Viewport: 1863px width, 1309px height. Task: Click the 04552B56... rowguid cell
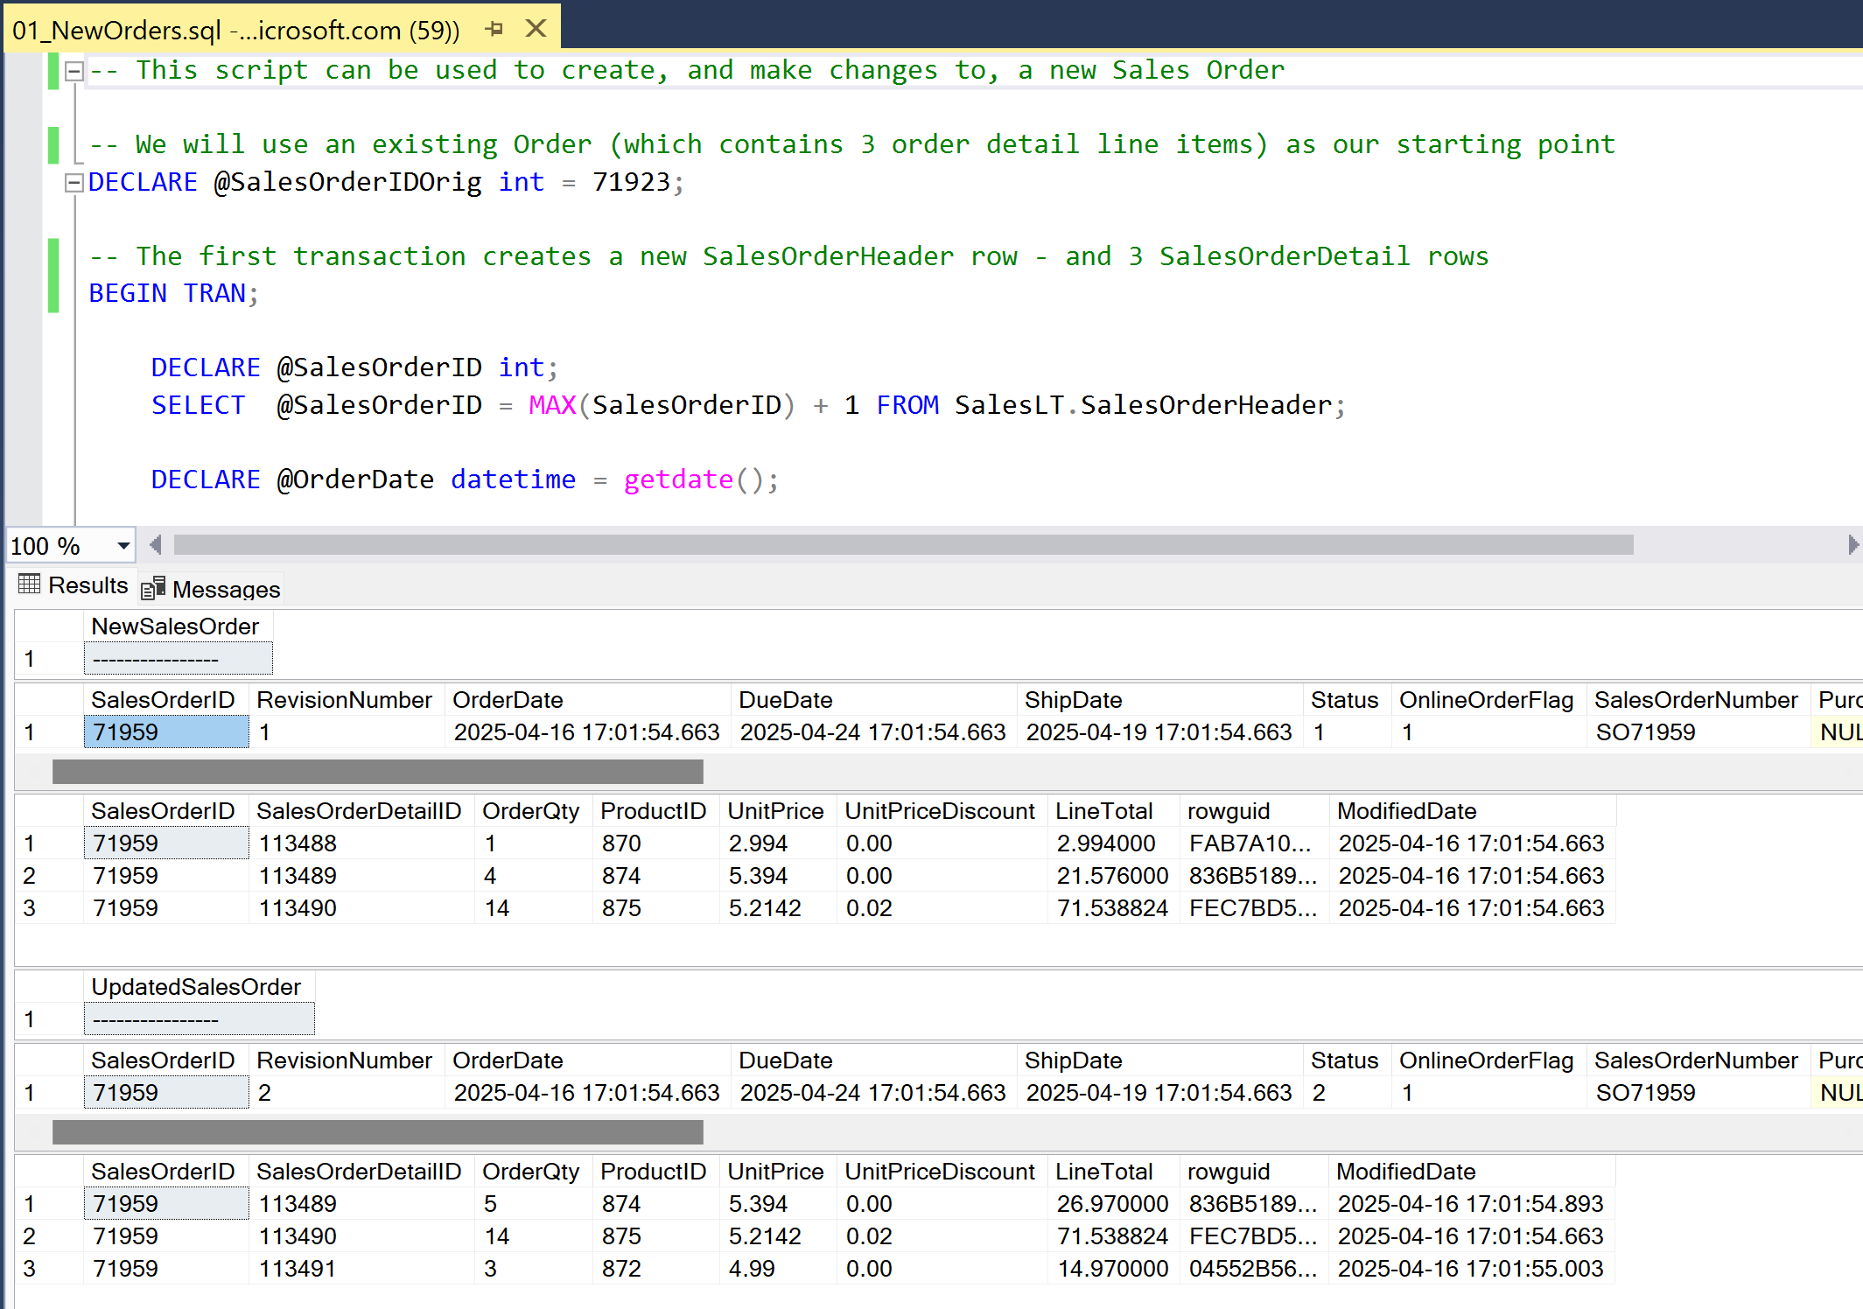tap(1253, 1269)
